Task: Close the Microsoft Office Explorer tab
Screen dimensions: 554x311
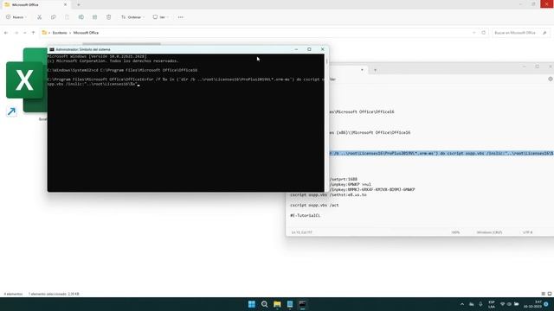Action: pos(65,4)
